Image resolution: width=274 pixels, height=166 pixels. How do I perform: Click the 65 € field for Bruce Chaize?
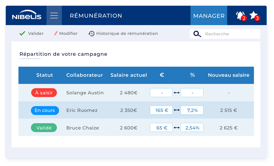161,128
